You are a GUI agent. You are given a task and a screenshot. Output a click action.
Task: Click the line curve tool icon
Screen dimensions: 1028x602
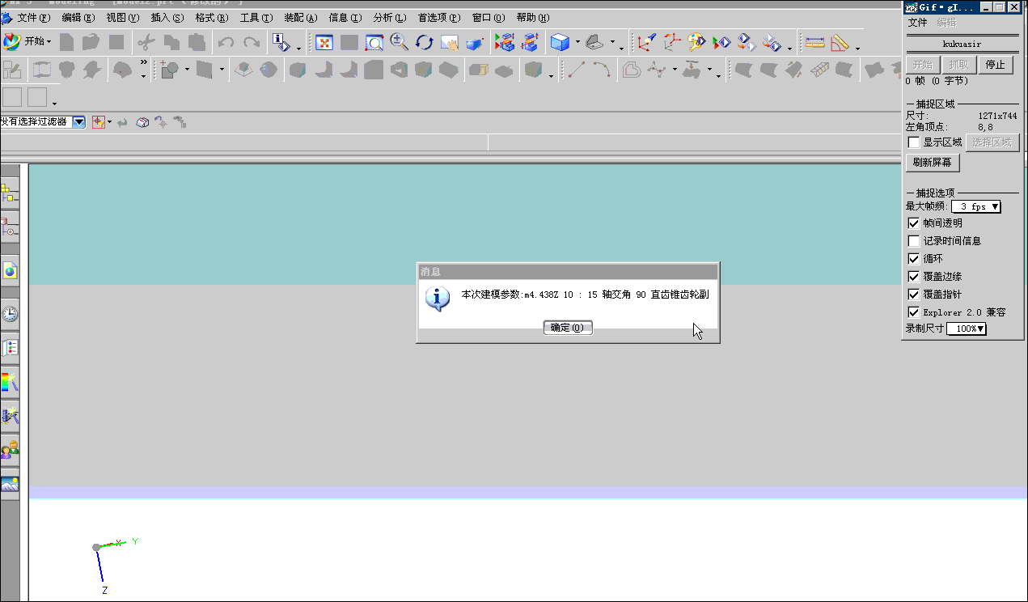pyautogui.click(x=576, y=70)
